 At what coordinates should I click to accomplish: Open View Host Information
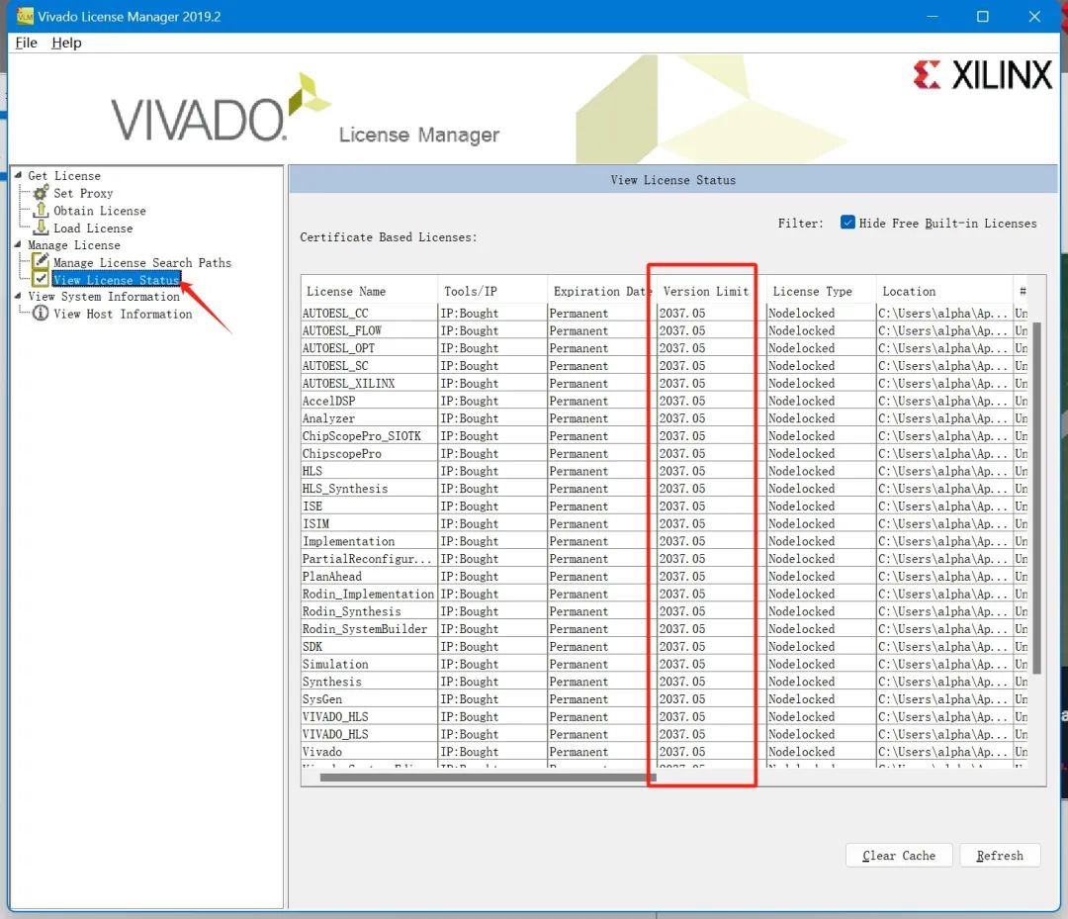click(x=123, y=314)
